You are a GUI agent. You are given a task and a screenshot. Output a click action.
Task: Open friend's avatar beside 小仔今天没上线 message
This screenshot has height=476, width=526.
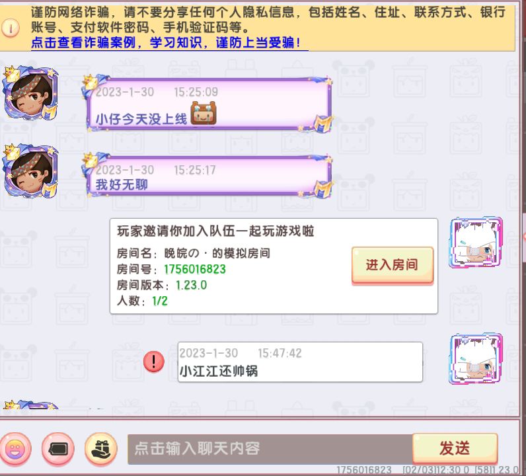click(30, 93)
